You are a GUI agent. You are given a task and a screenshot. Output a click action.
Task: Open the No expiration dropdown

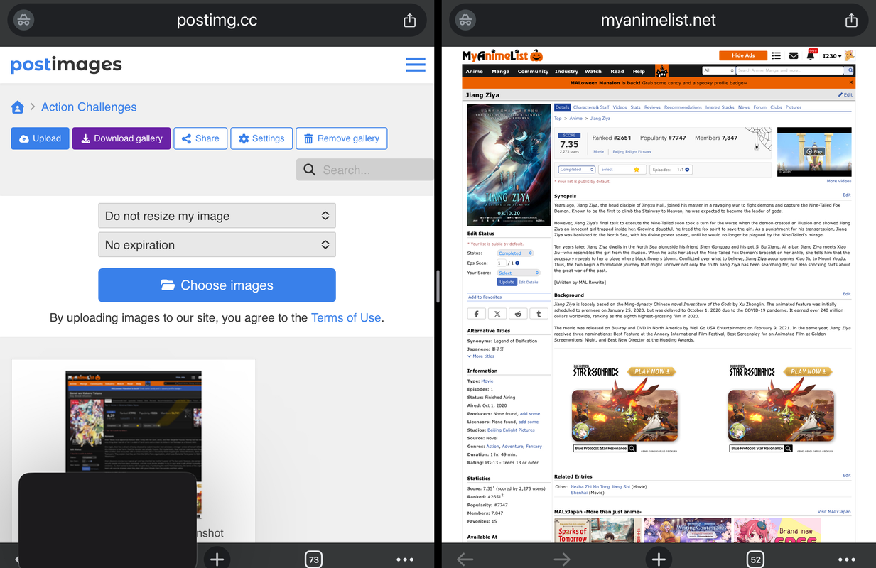[217, 245]
